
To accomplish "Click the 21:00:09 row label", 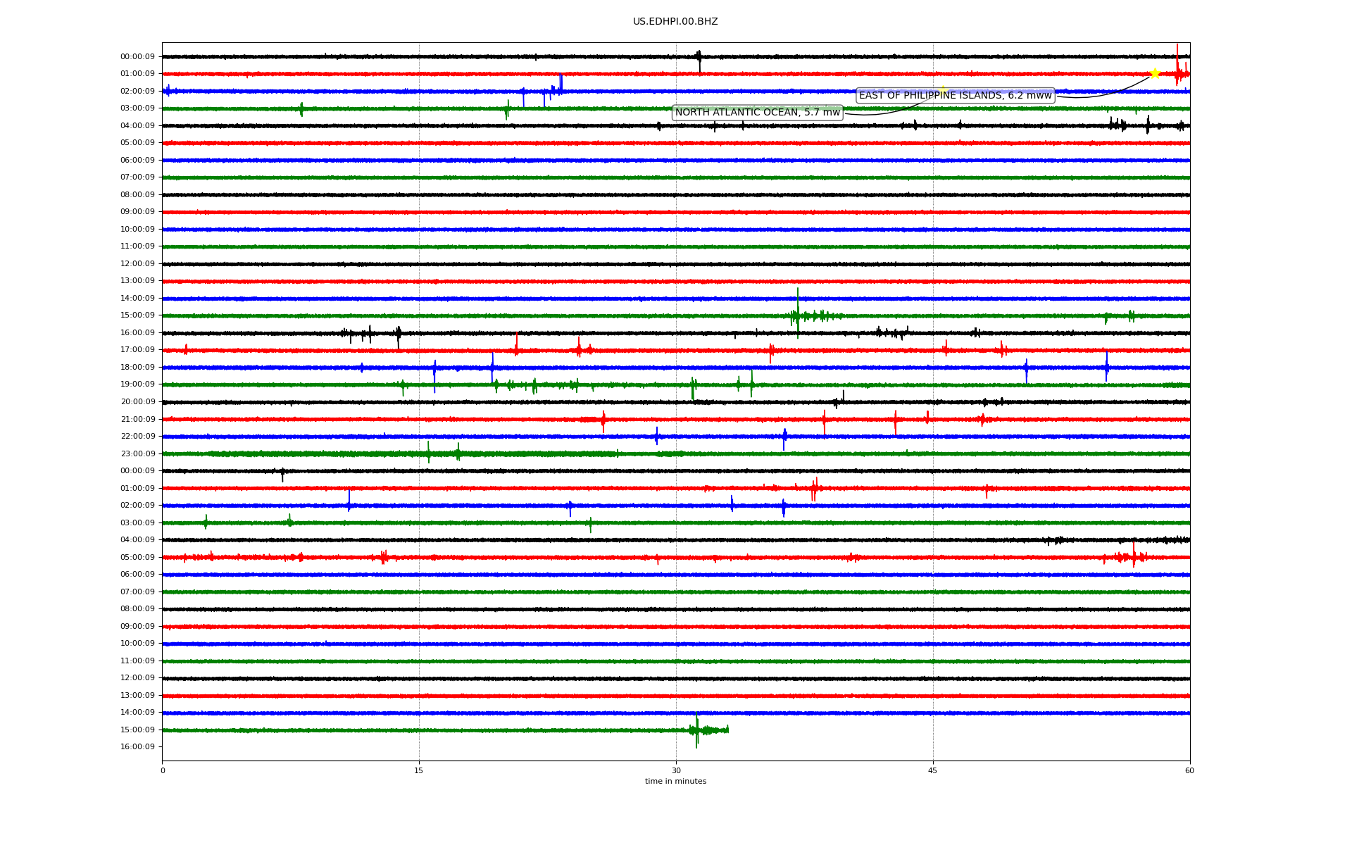I will tap(137, 419).
